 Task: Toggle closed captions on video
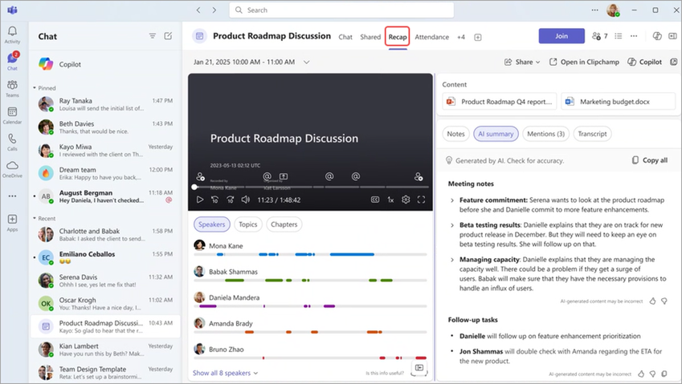[x=375, y=200]
